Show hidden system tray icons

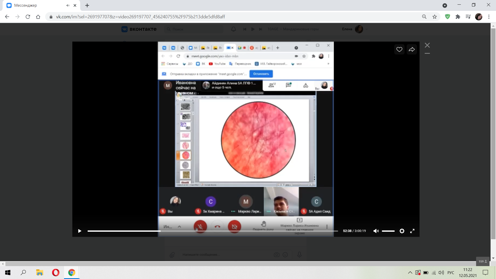(410, 273)
